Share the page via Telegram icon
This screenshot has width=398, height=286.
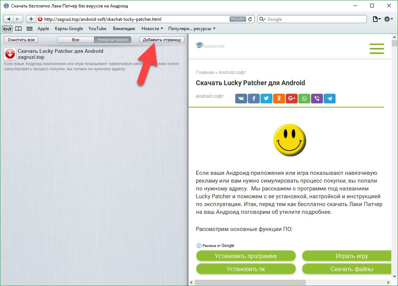[x=330, y=98]
